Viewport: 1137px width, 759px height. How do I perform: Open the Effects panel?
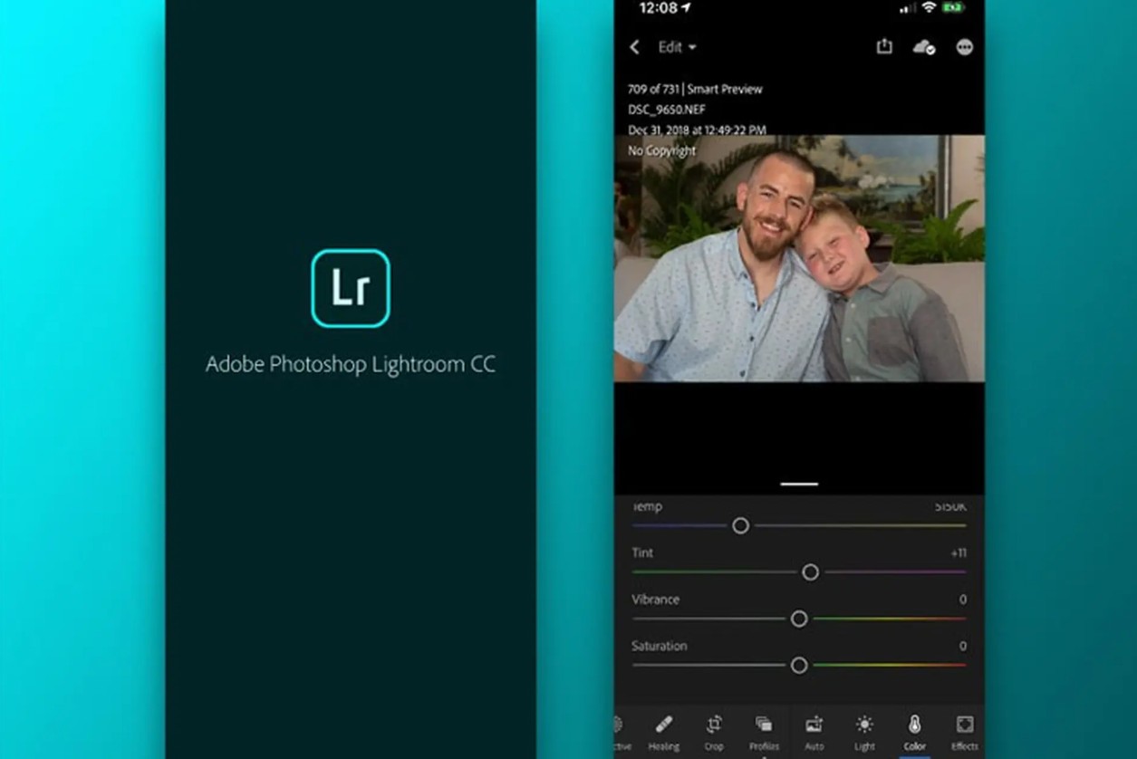964,730
